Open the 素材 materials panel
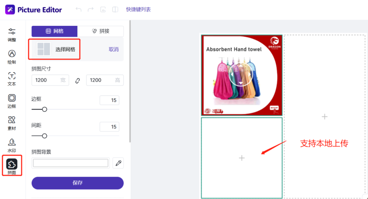This screenshot has height=199, width=368. [x=12, y=123]
